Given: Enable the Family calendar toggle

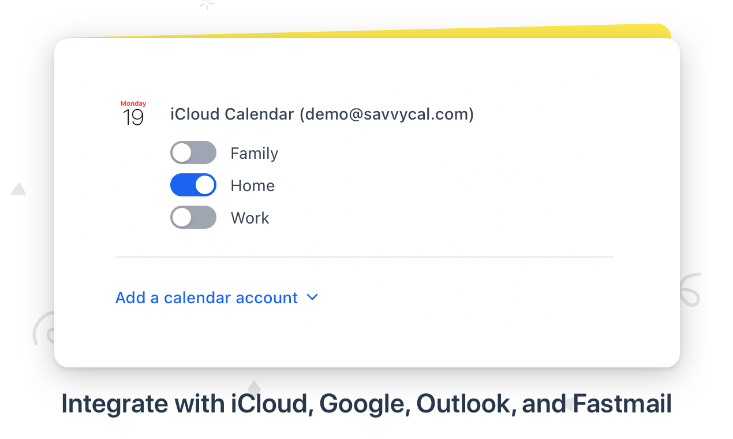Looking at the screenshot, I should click(193, 153).
